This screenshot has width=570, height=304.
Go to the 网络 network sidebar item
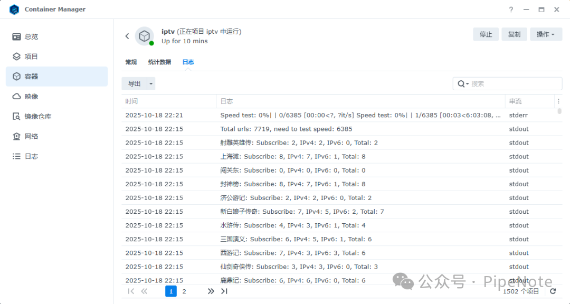click(x=32, y=136)
